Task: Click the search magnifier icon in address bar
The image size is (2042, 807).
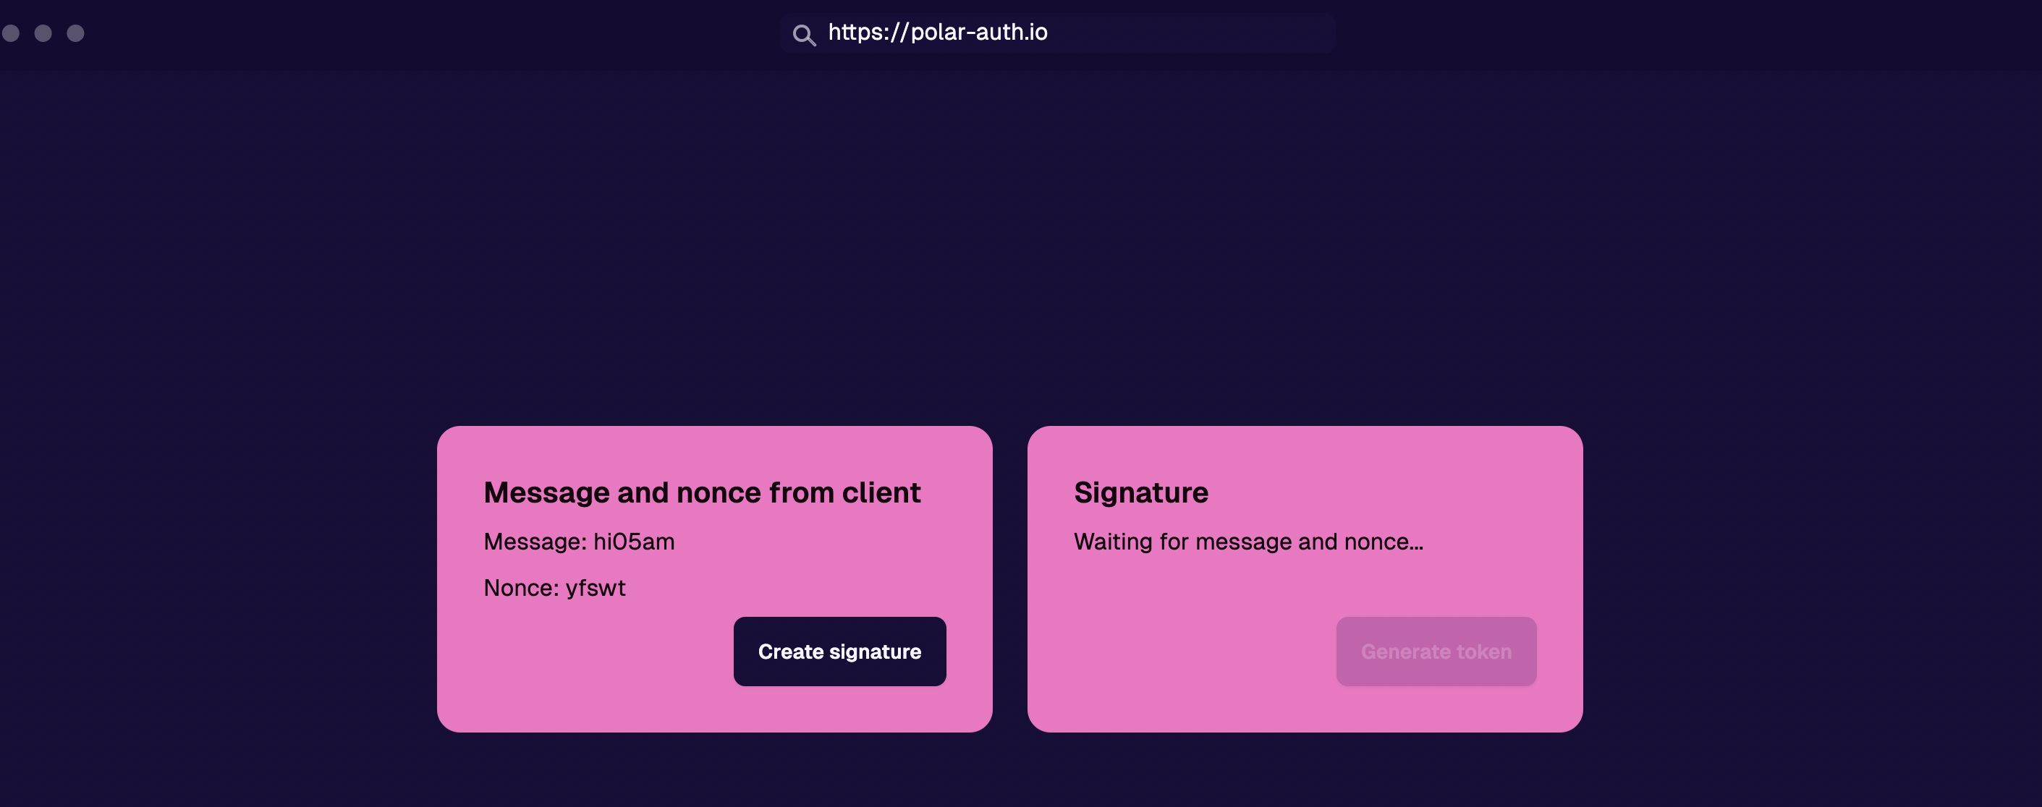Action: click(x=804, y=35)
